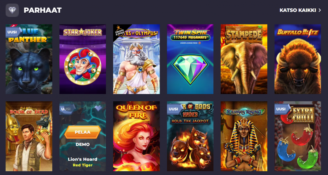Open the Book of Dead game
Image resolution: width=328 pixels, height=175 pixels.
(29, 136)
